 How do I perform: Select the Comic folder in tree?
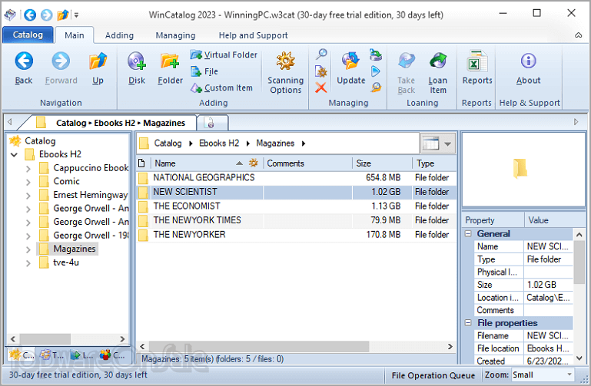pos(66,181)
